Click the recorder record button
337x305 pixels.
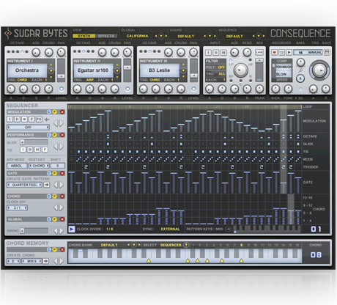point(275,52)
